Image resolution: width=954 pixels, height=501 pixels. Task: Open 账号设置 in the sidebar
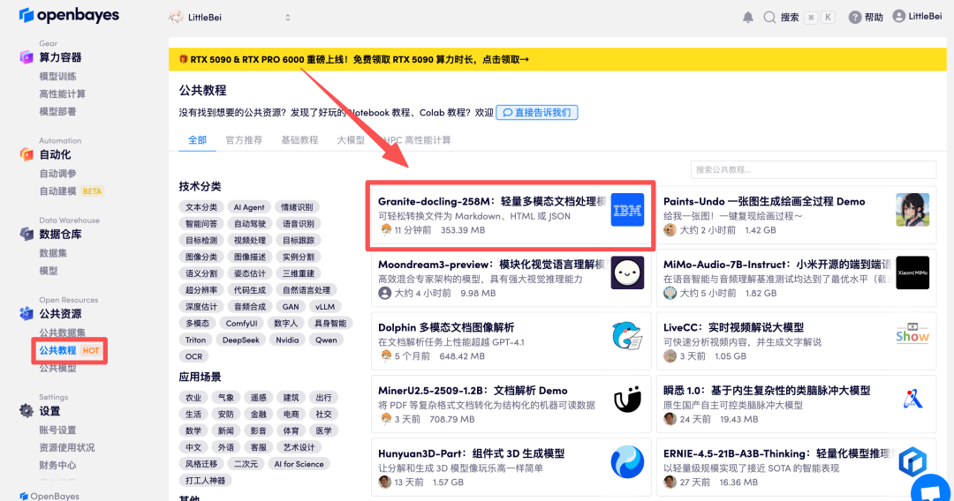tap(57, 430)
